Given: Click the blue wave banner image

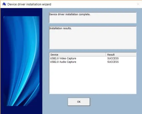Looking at the screenshot, I should pyautogui.click(x=21, y=61).
